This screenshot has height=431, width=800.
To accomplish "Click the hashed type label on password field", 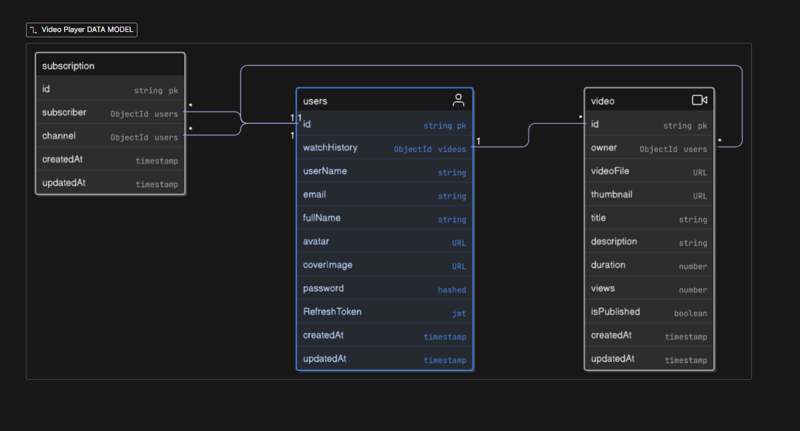I will 452,289.
